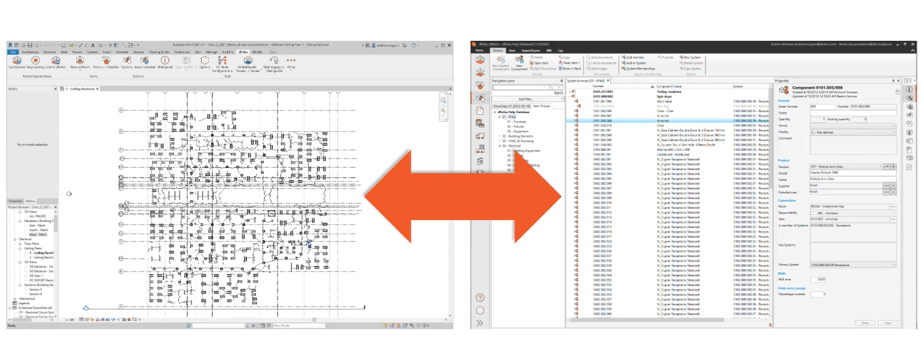Click Synchronize icon in Revit dRofus ribbon
This screenshot has width=921, height=348.
[x=16, y=61]
